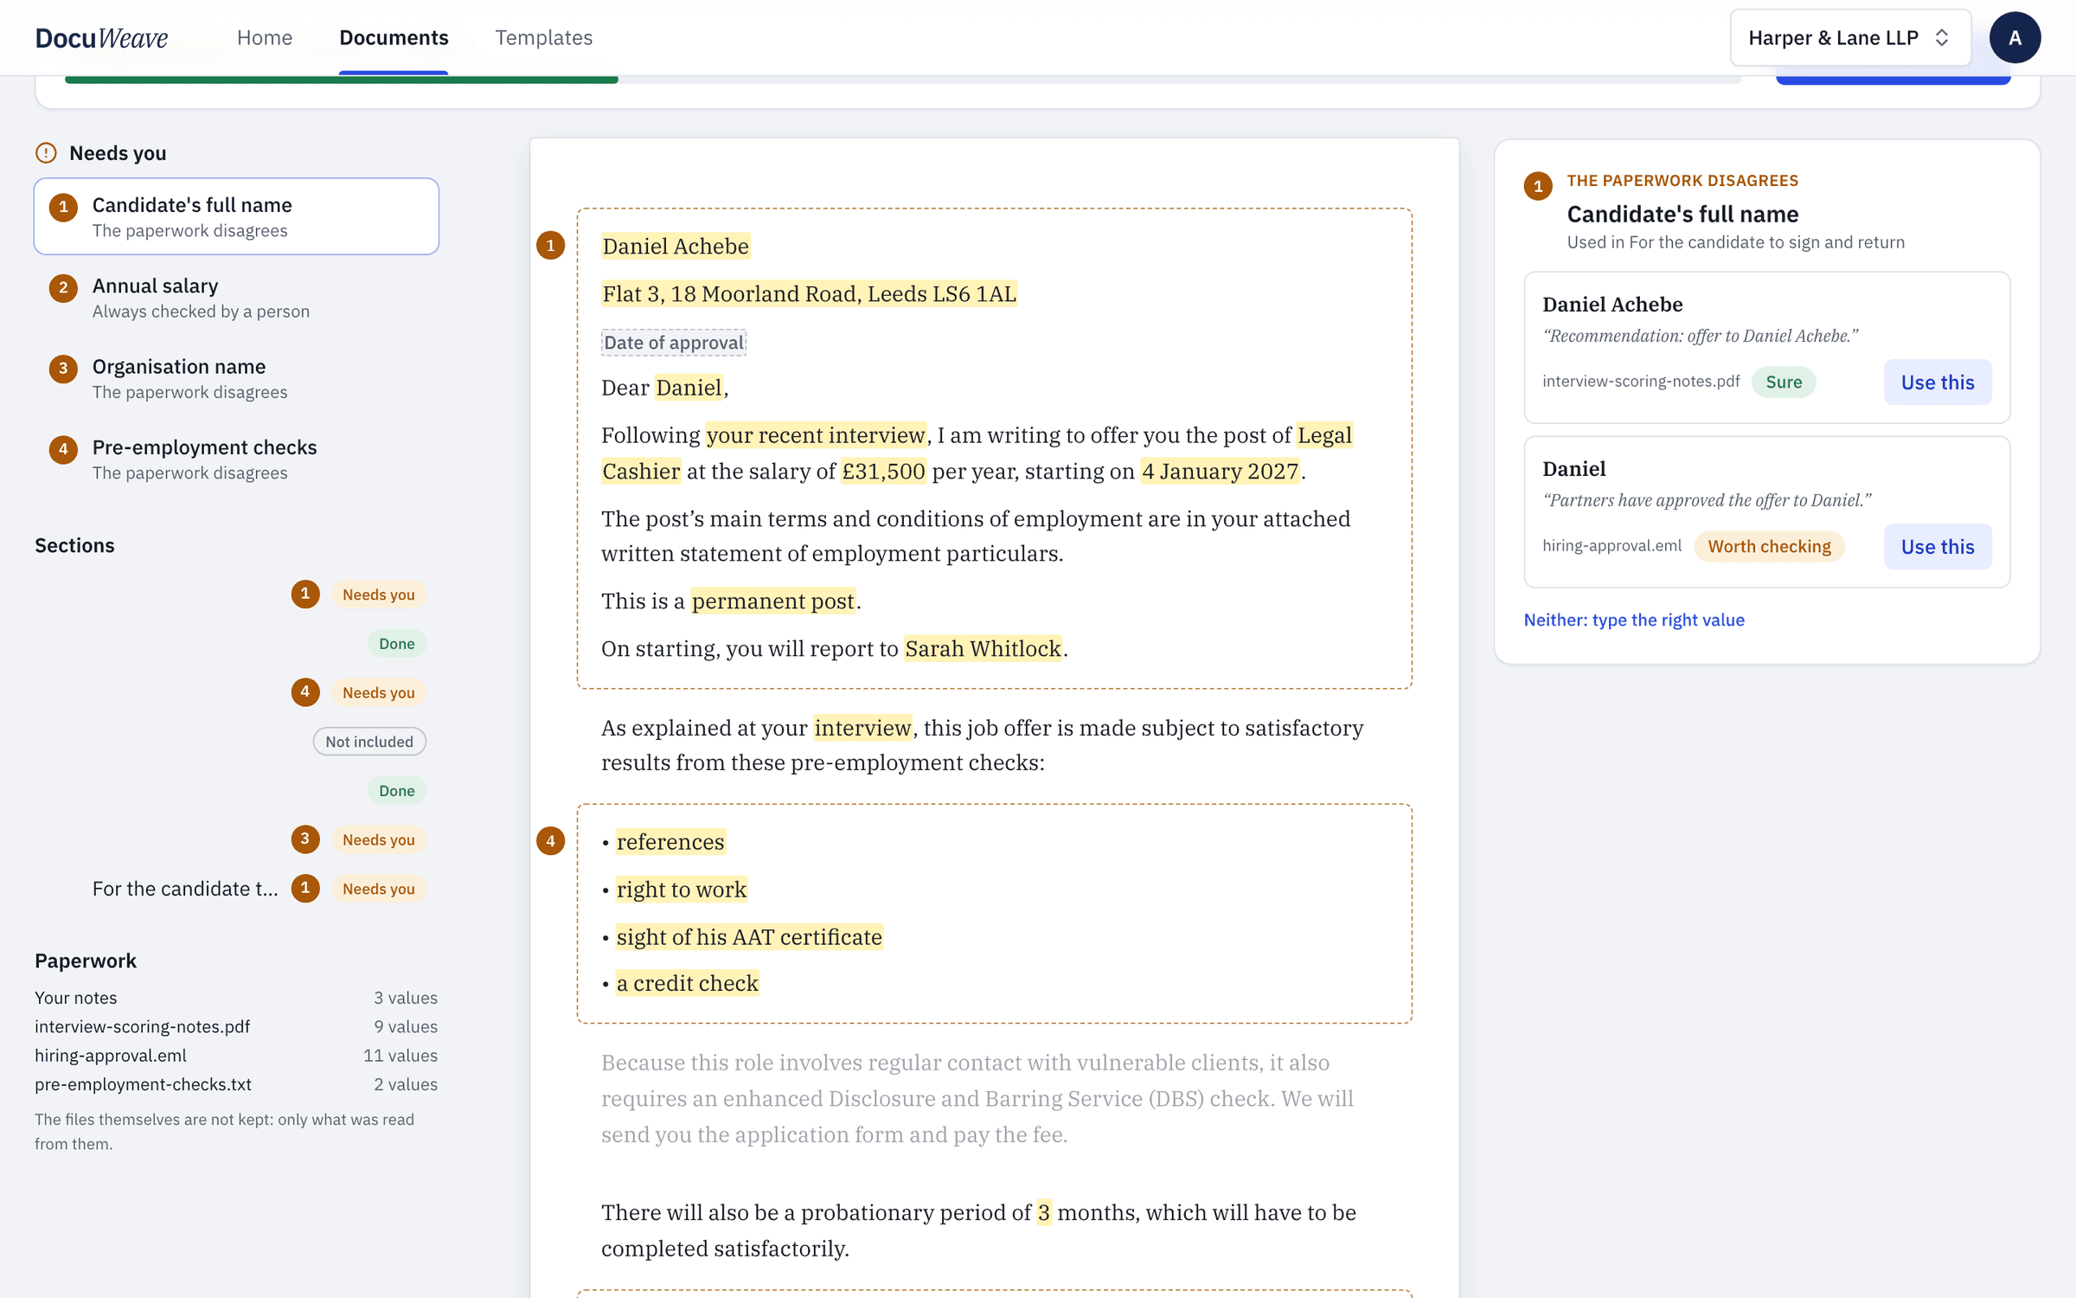The image size is (2076, 1298).
Task: Click the highlighted salary £31,500
Action: (883, 472)
